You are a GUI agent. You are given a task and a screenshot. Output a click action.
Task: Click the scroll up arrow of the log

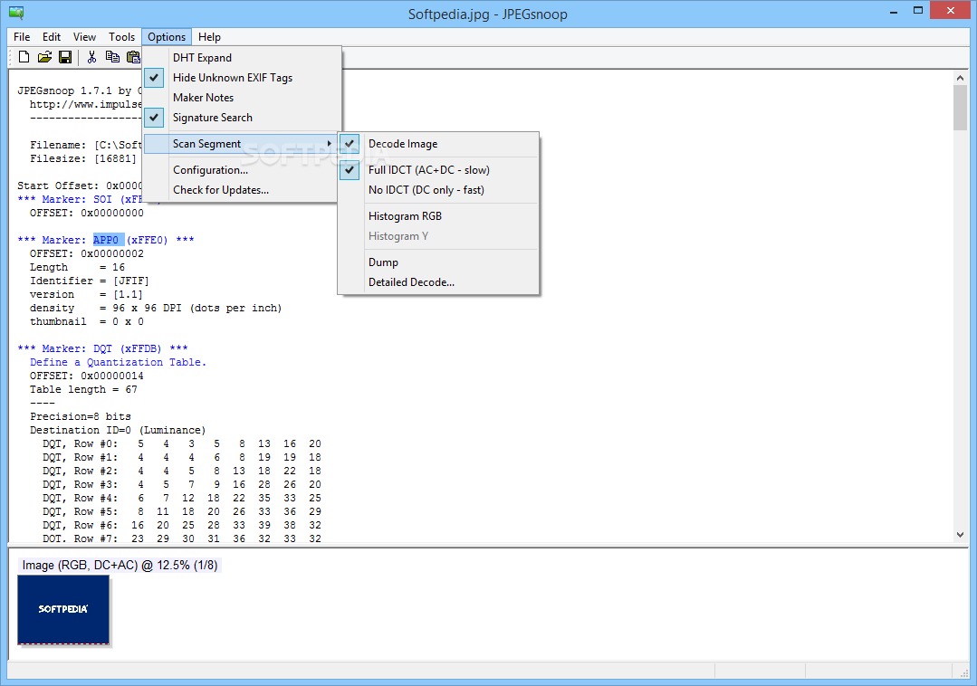click(960, 78)
